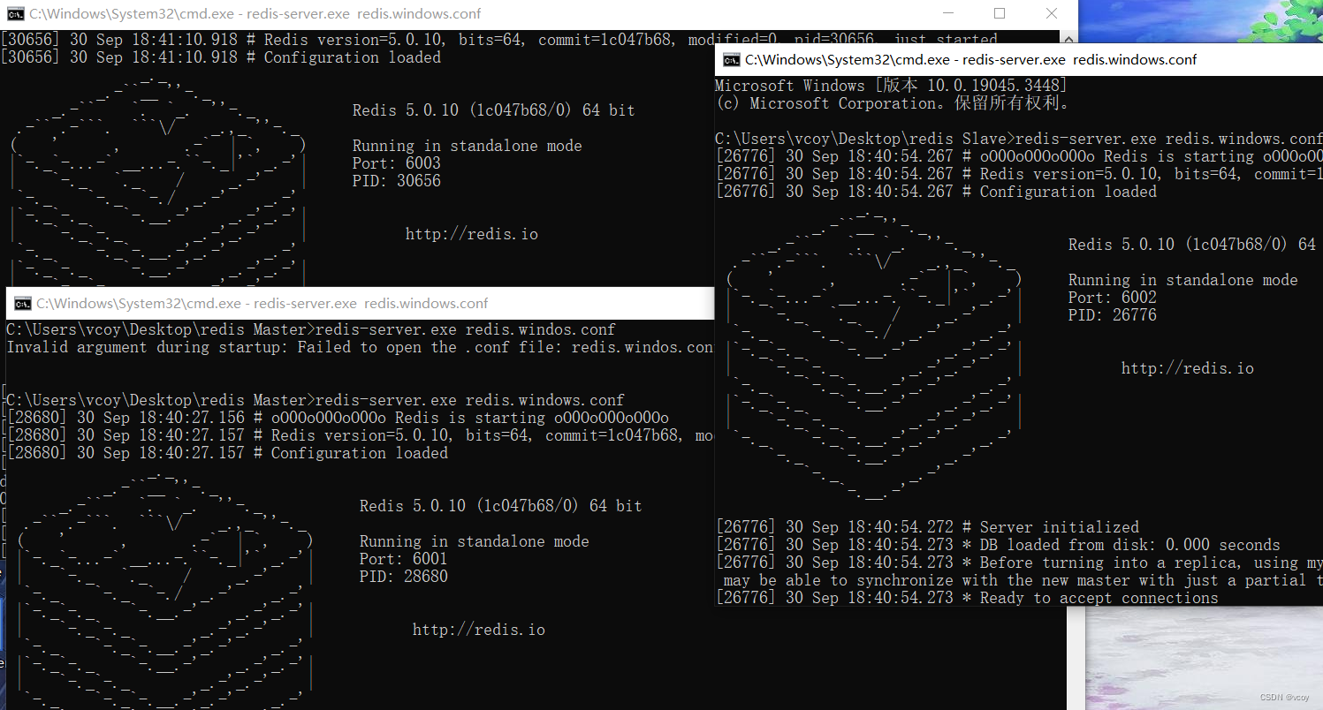Click the '(c) Microsoft Corporation' copyright line
1323x710 pixels.
(893, 103)
